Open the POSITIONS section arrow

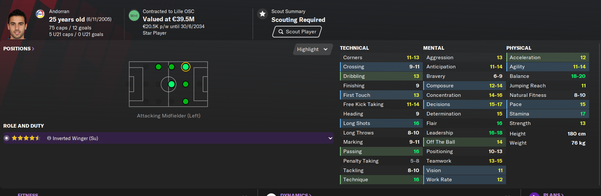19,49
